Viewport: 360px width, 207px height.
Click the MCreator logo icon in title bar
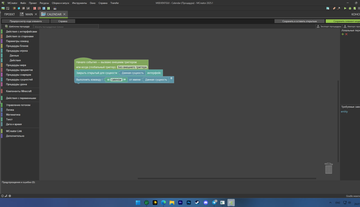(x=3, y=3)
